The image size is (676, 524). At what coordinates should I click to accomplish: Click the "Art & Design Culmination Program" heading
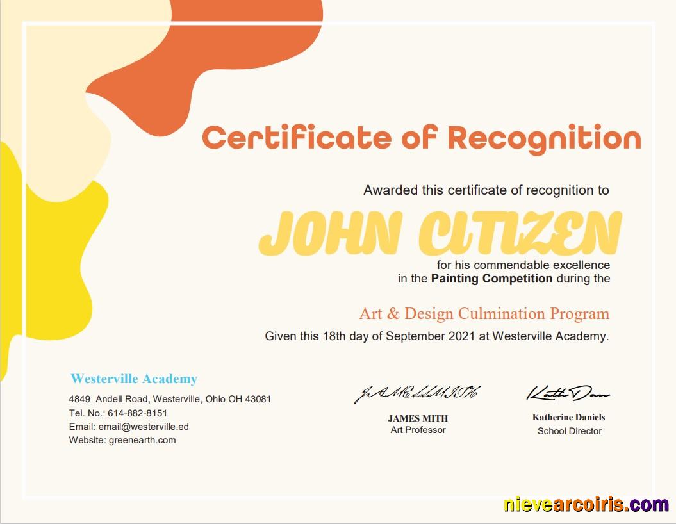(x=484, y=313)
